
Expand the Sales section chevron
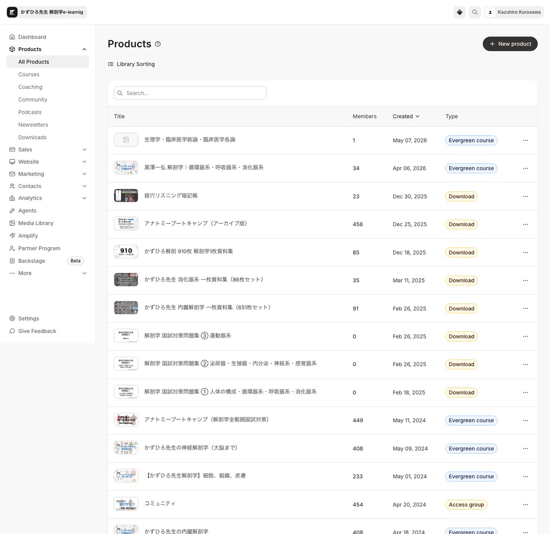point(84,149)
